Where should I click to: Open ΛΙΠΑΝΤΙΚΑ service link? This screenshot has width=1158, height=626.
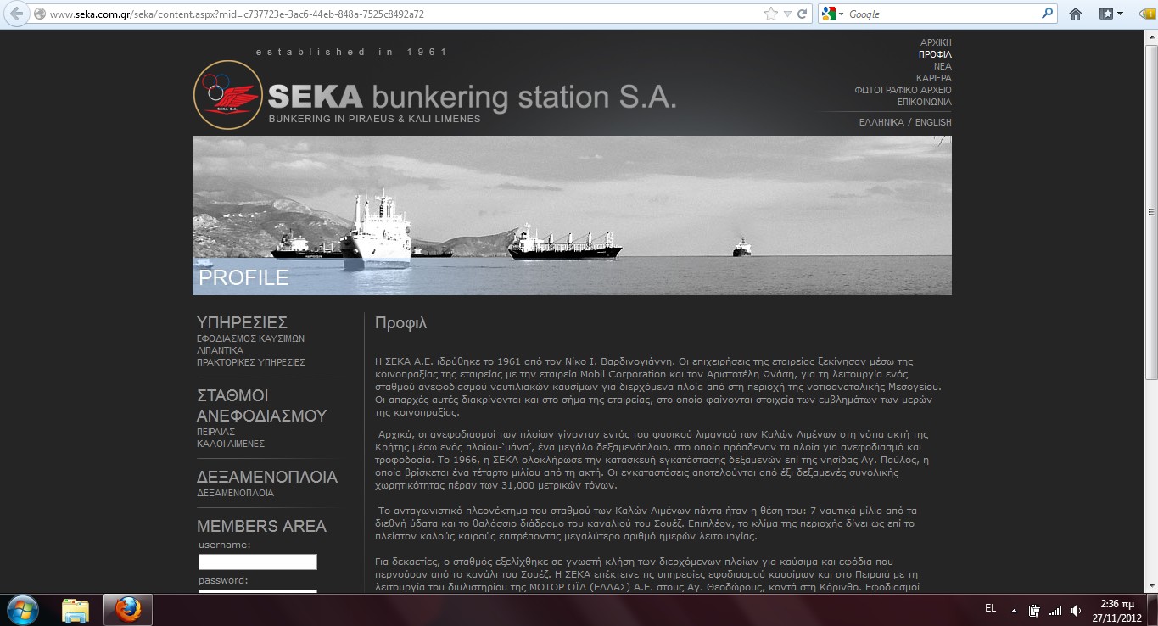[220, 350]
